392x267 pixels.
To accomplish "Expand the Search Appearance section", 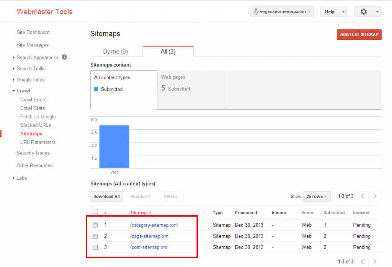I will [13, 57].
